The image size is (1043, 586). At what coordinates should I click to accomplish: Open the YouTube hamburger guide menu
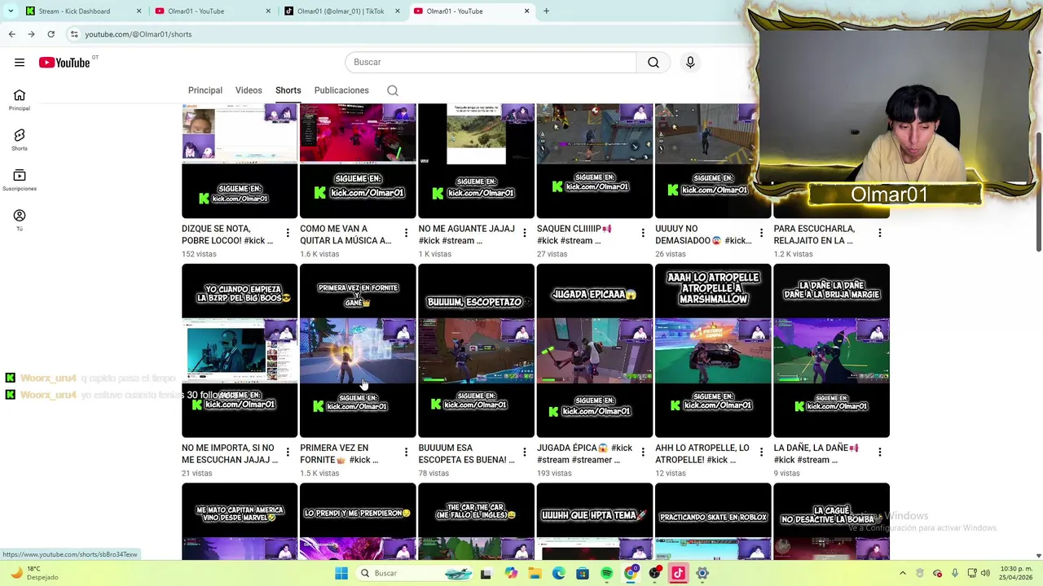(x=20, y=62)
